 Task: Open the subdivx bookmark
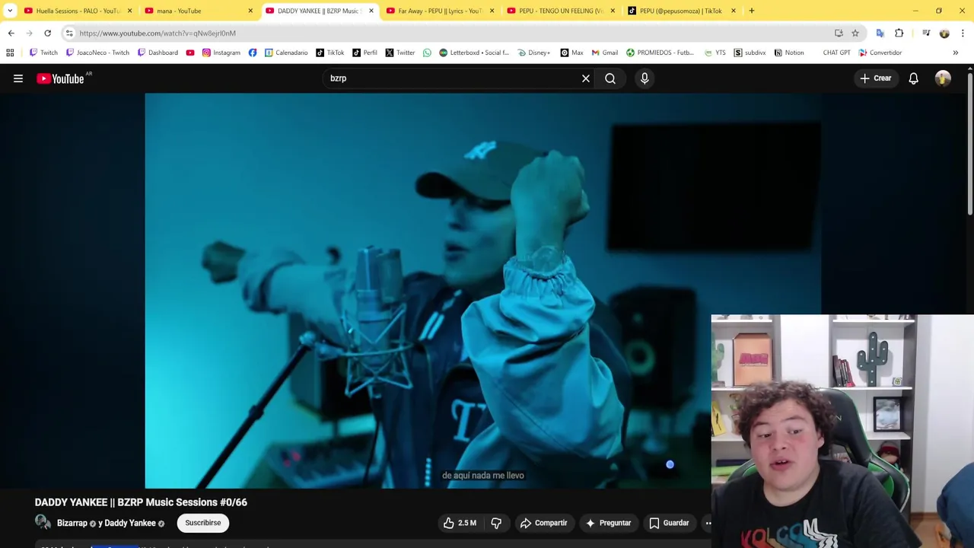coord(750,53)
